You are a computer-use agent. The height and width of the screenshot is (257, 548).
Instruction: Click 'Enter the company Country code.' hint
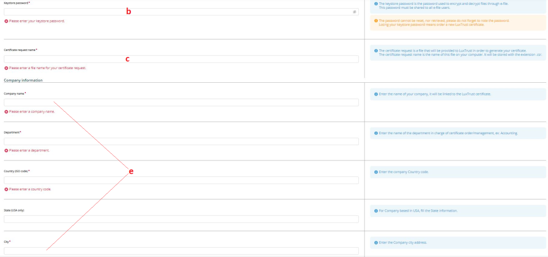(404, 173)
